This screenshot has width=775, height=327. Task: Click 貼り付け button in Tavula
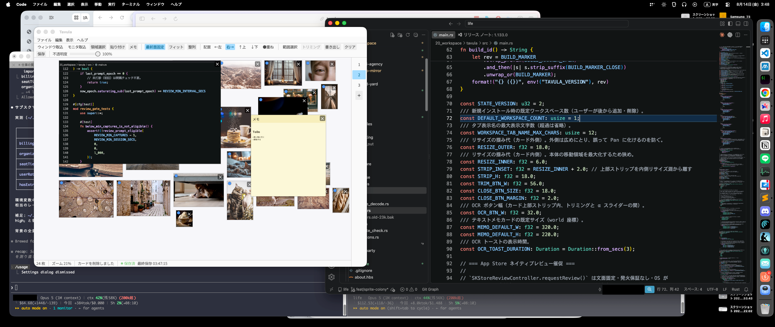[117, 47]
